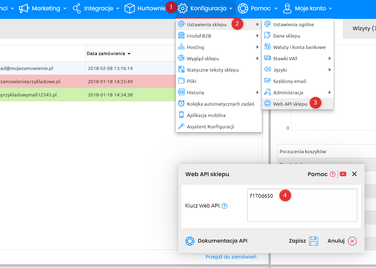Screen dimensions: 376x268
Task: Expand the Integracje dropdown chevron
Action: (x=118, y=9)
